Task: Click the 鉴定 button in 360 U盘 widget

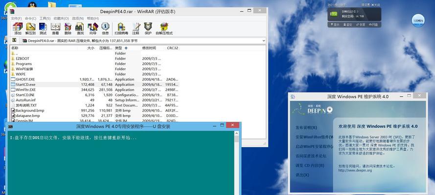Action: [x=347, y=24]
